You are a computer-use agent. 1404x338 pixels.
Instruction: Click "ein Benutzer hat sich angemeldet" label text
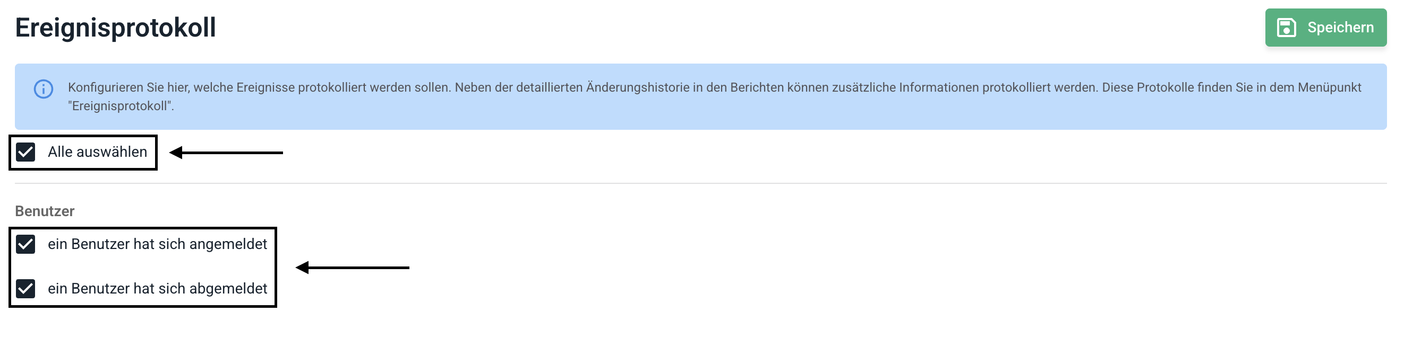(x=158, y=245)
